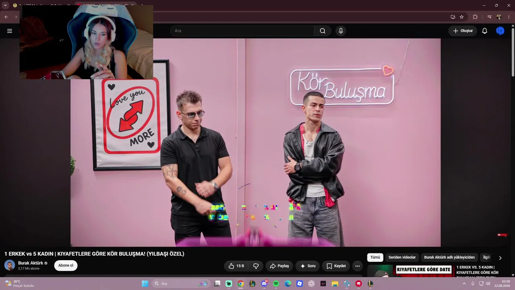Image resolution: width=515 pixels, height=290 pixels.
Task: Open Chrome media controls icon
Action: pos(489,17)
